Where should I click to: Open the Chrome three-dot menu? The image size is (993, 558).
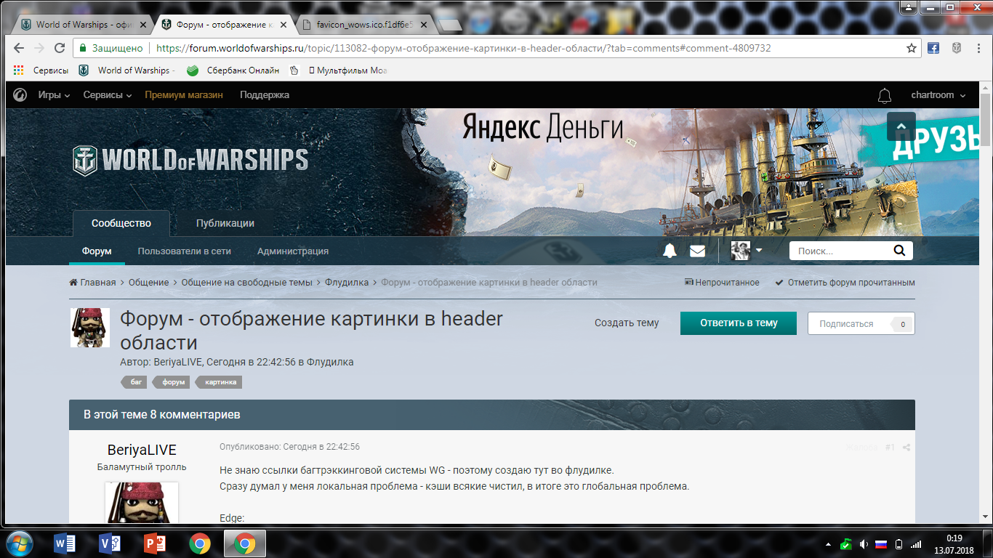(977, 48)
